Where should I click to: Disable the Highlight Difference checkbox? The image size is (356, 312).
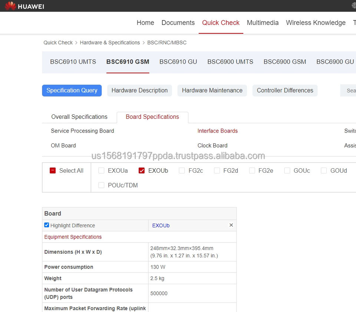point(47,225)
